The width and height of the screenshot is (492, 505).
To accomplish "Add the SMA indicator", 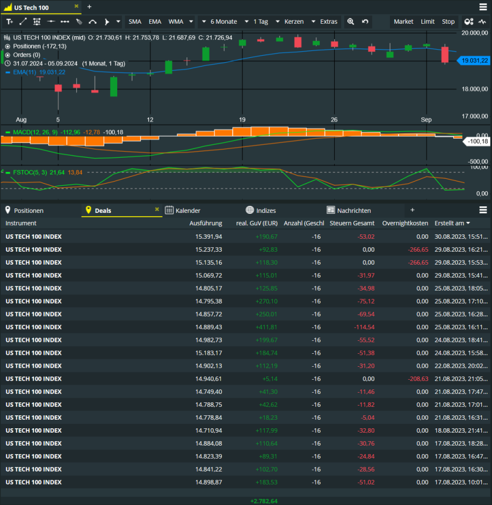I will pos(135,22).
